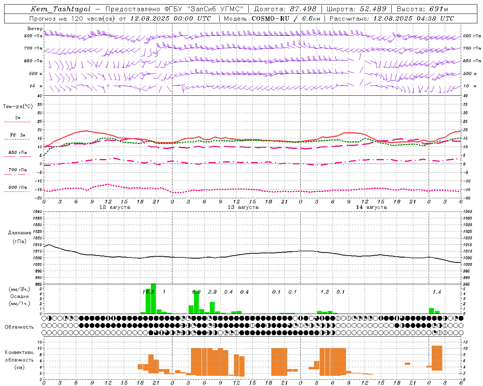Click the 13 августа date label
483x386 pixels.
pyautogui.click(x=243, y=207)
